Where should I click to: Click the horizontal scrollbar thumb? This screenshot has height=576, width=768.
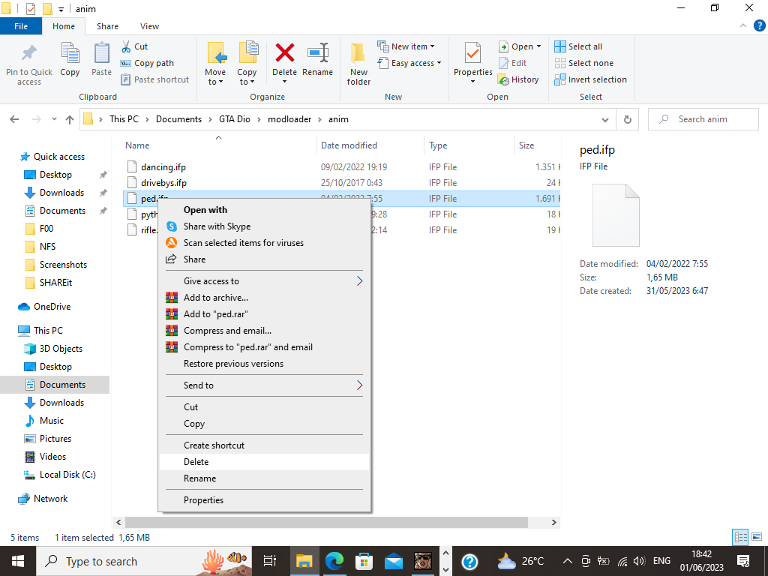[326, 523]
